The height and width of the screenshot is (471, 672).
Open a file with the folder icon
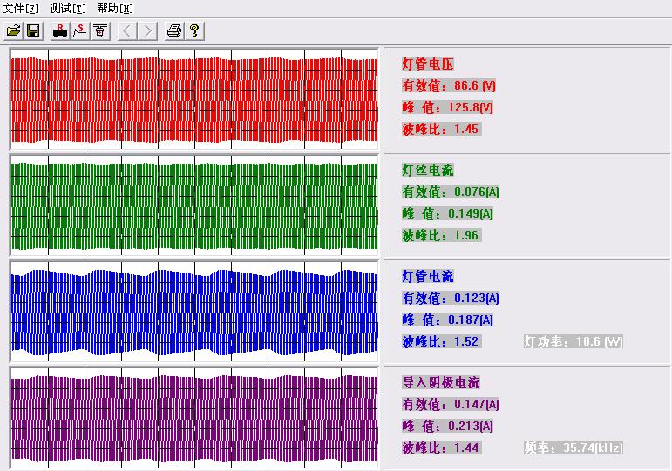point(14,30)
